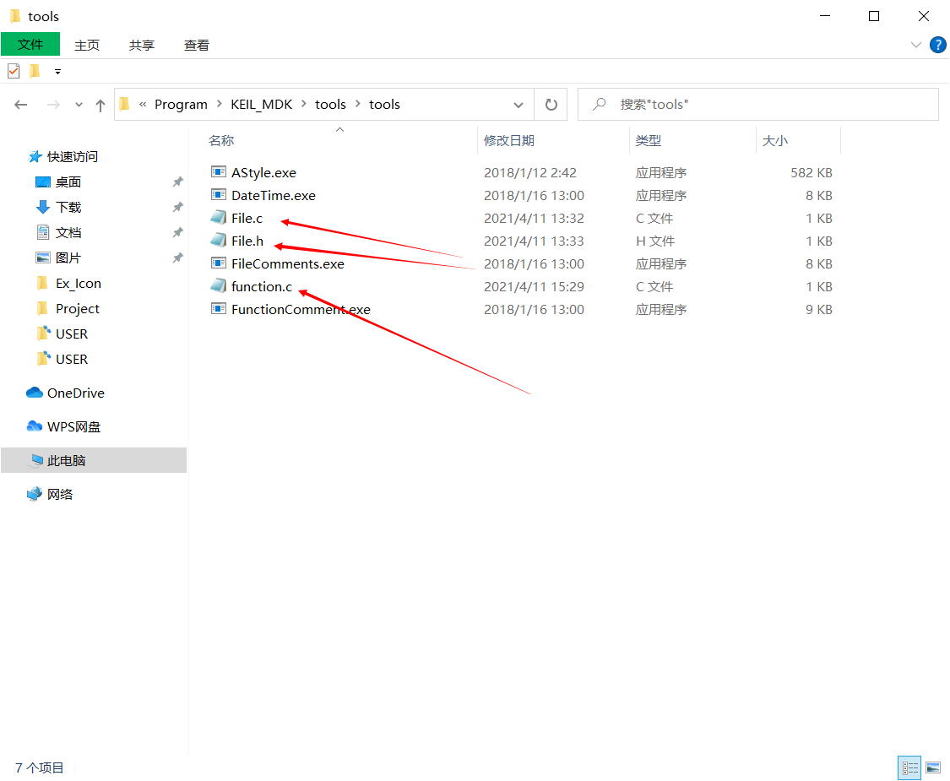Screen dimensions: 950x781
Task: Click the function.c file icon
Action: pos(219,286)
